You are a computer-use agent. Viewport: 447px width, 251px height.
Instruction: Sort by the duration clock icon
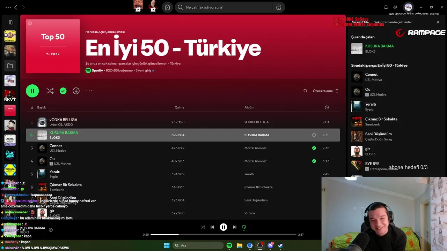[327, 107]
